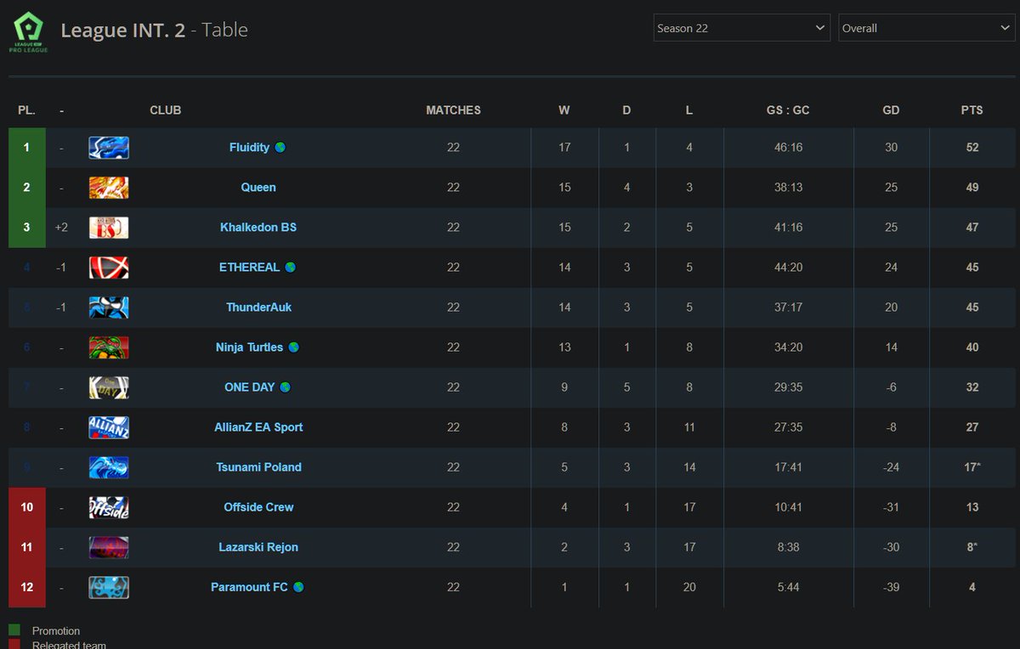Screen dimensions: 1020x649
Task: Click the CLUB column header
Action: pyautogui.click(x=166, y=110)
